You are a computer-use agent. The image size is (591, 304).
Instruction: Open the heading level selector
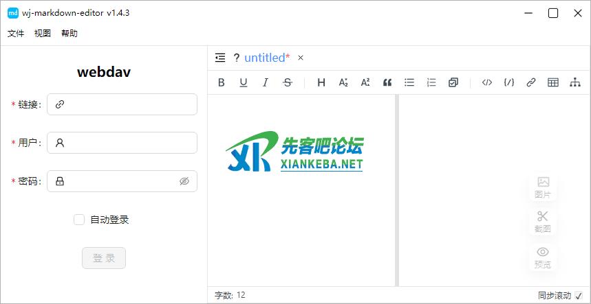pos(321,82)
